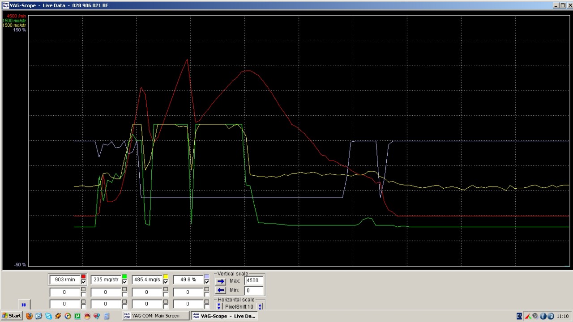The image size is (573, 322).
Task: Launch Skype from the quick launch bar
Action: [48, 316]
